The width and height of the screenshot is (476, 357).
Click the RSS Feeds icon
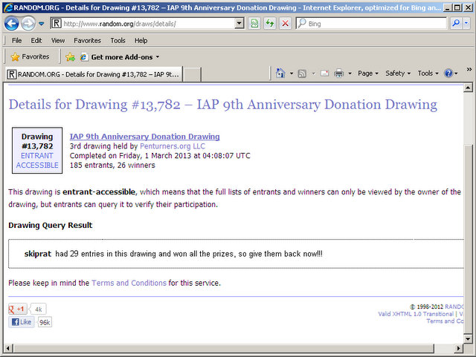click(302, 73)
